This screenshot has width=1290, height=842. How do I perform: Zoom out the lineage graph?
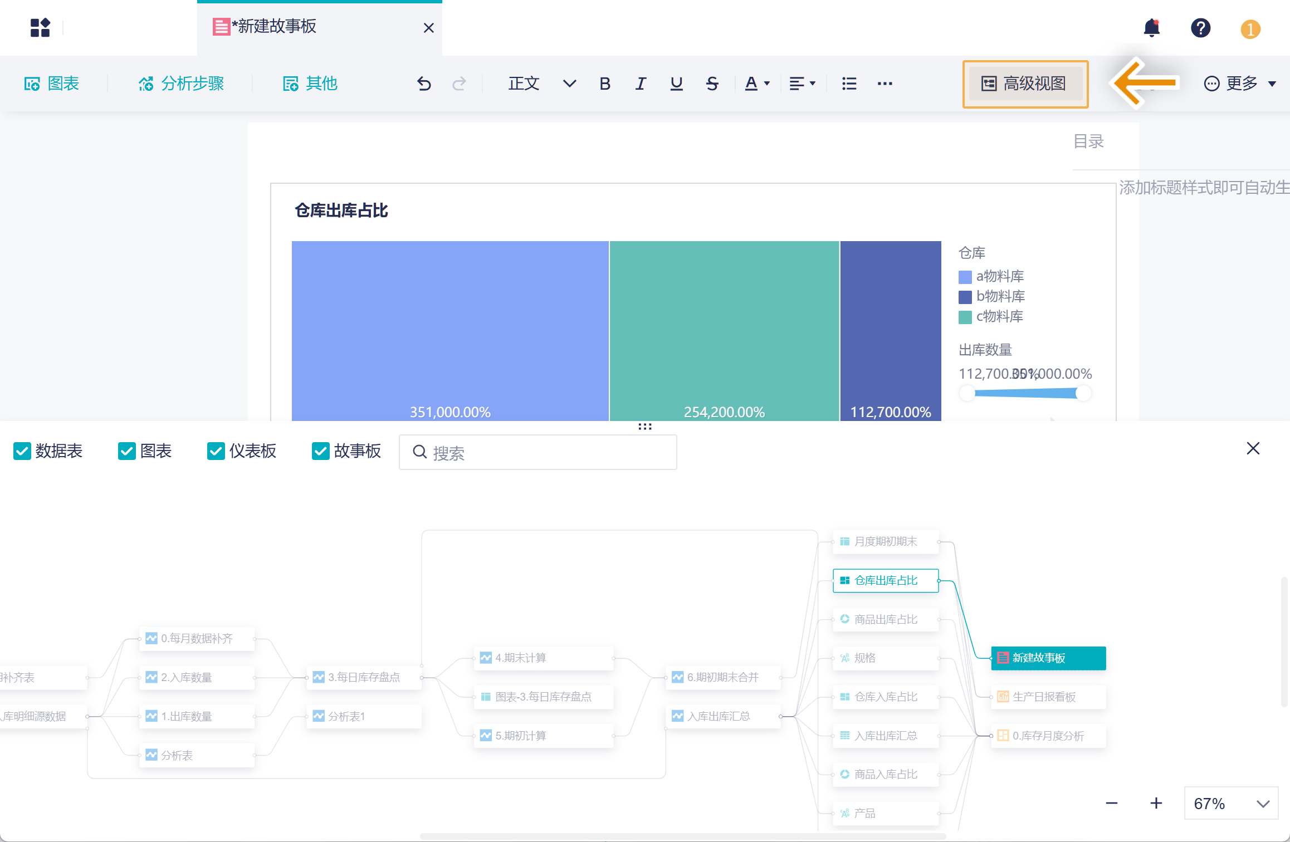(x=1112, y=803)
